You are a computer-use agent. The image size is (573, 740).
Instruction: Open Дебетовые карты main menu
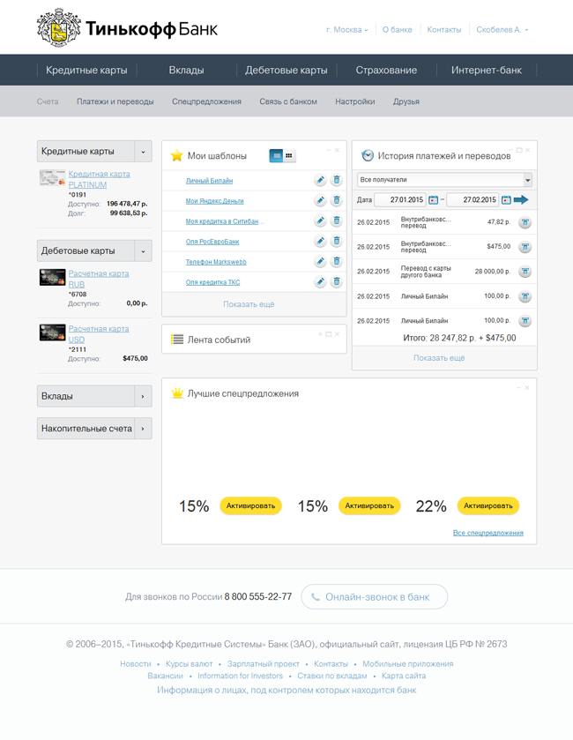click(286, 71)
